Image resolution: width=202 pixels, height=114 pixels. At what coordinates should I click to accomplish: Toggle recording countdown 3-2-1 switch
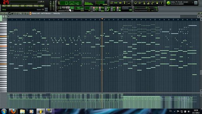(x=100, y=8)
